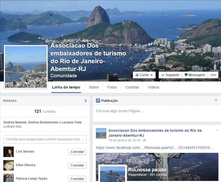
Task: Expand the Curtiu dropdown arrow
Action: tap(151, 75)
